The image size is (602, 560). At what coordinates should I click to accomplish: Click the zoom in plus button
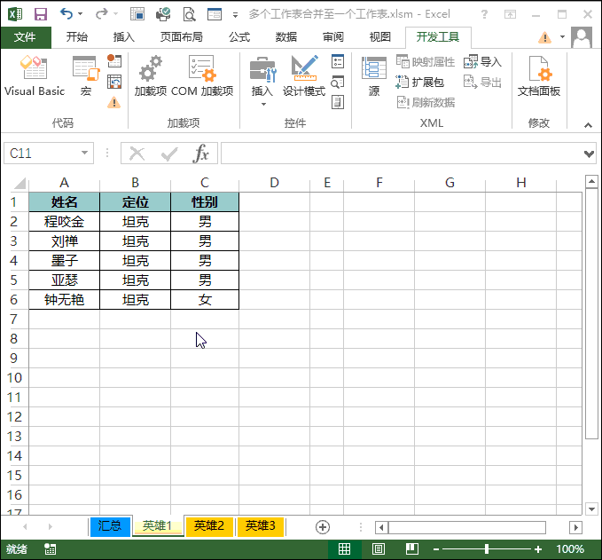538,549
